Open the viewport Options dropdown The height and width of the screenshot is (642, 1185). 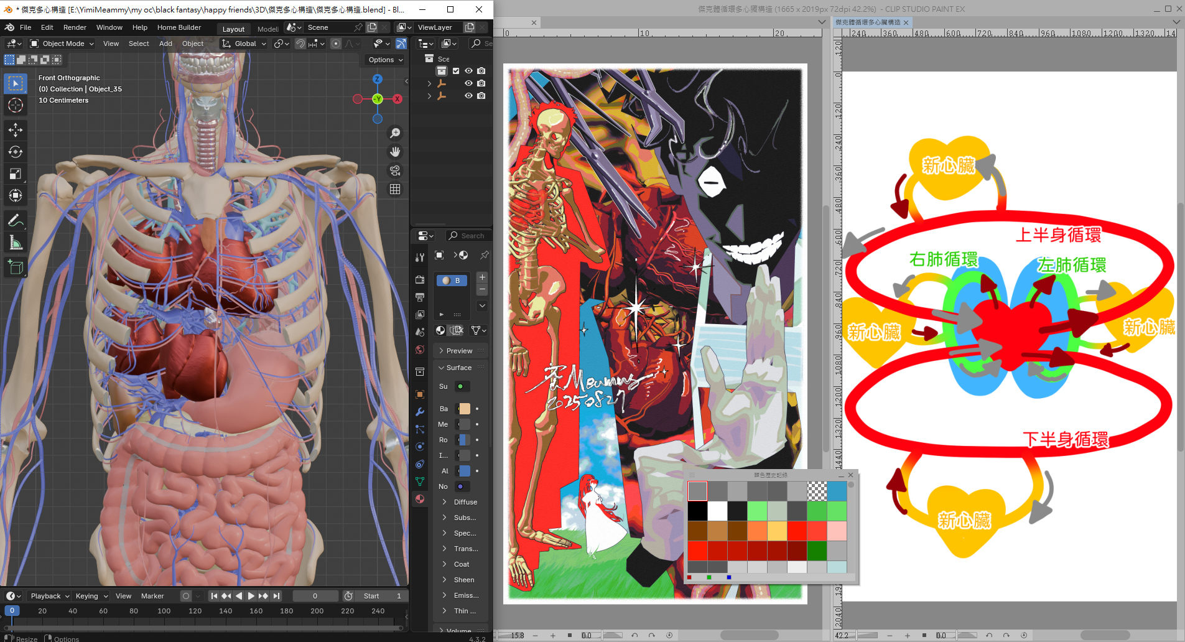(385, 60)
